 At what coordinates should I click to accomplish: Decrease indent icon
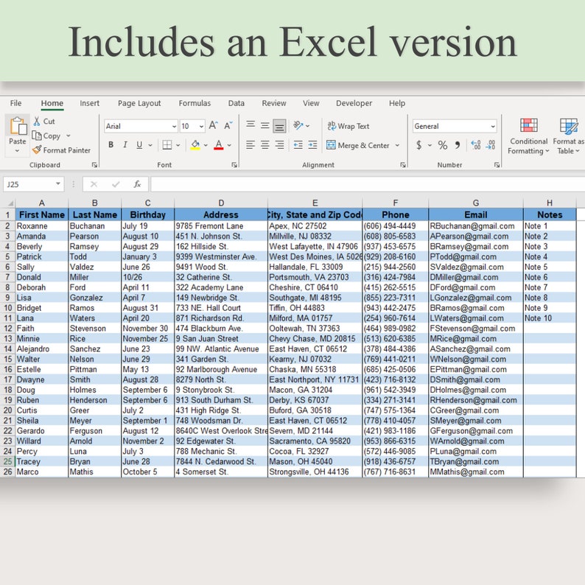coord(298,144)
